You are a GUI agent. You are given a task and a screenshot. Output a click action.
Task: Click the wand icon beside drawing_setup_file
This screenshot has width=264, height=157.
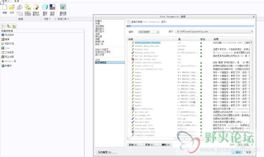pyautogui.click(x=133, y=53)
